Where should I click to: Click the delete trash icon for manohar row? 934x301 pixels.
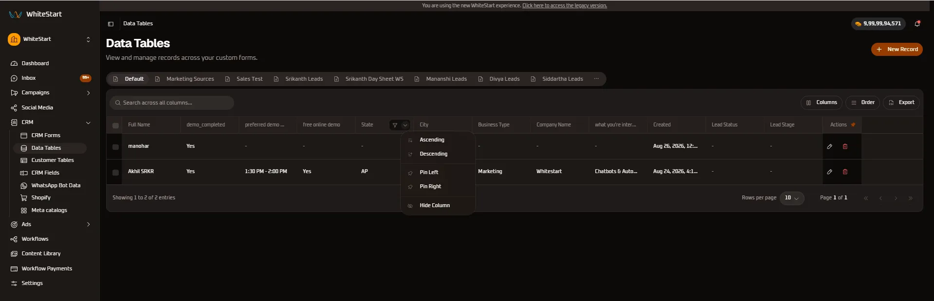coord(845,146)
